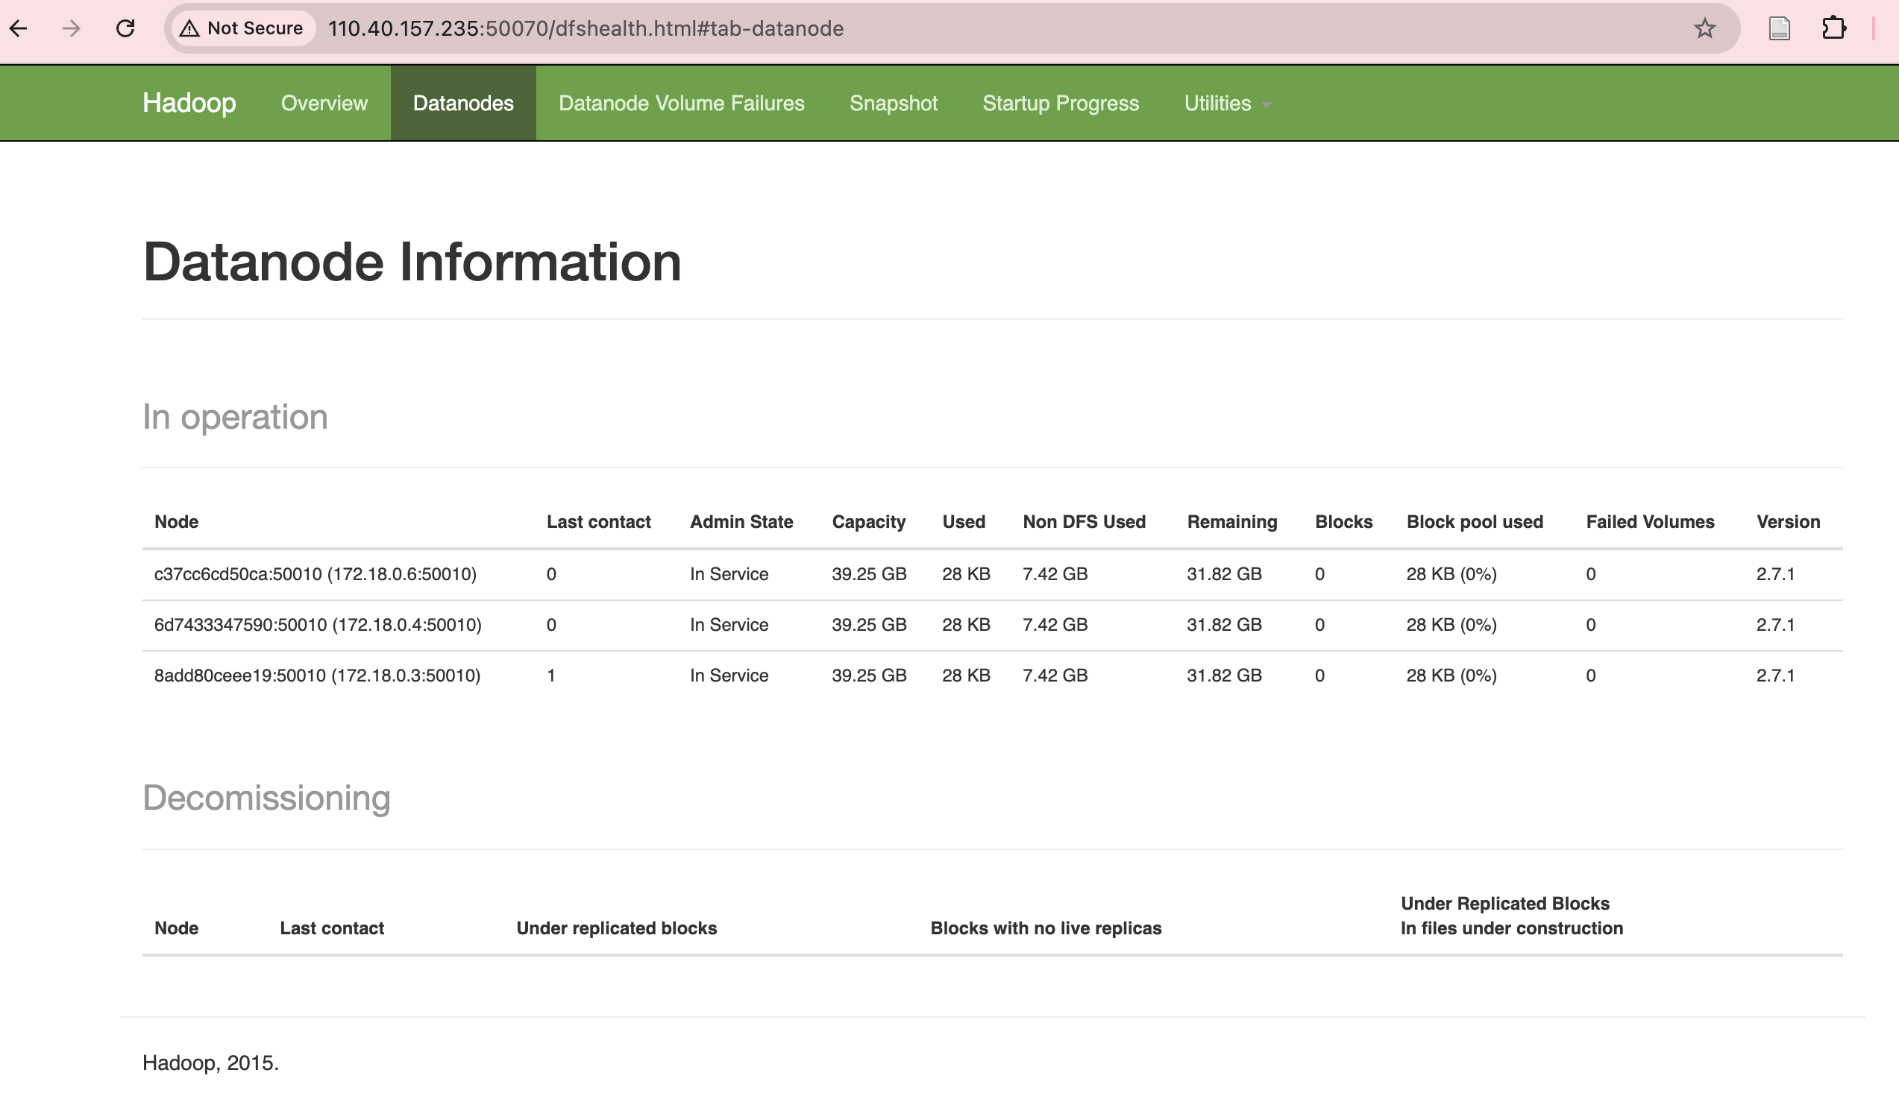1899x1114 pixels.
Task: Click the Datanode Information heading
Action: pos(412,262)
